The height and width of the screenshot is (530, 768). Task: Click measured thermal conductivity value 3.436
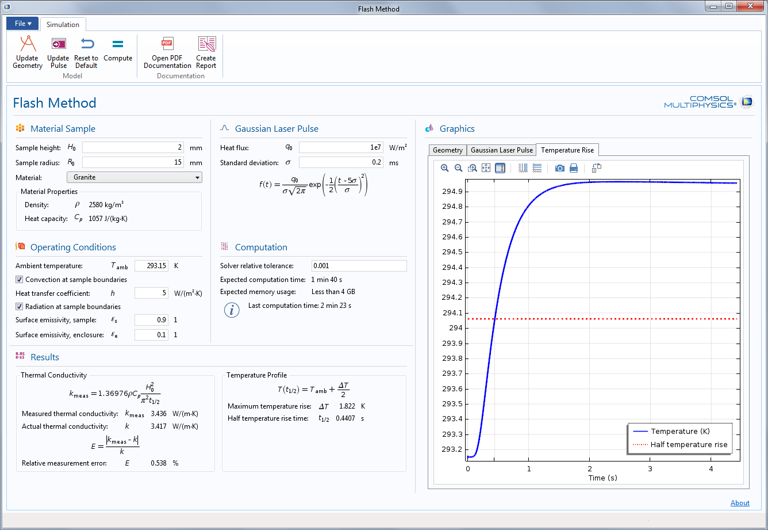159,413
